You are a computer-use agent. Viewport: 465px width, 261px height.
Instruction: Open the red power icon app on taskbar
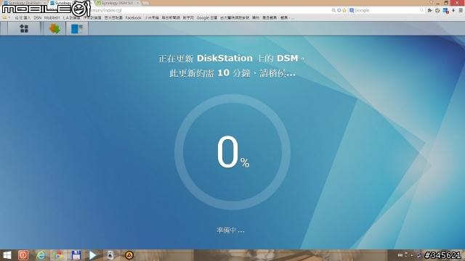(x=23, y=255)
